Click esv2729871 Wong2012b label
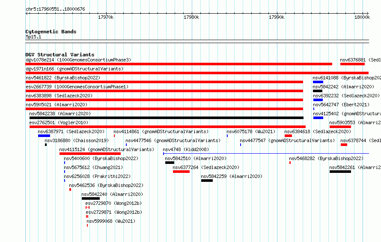 114,212
